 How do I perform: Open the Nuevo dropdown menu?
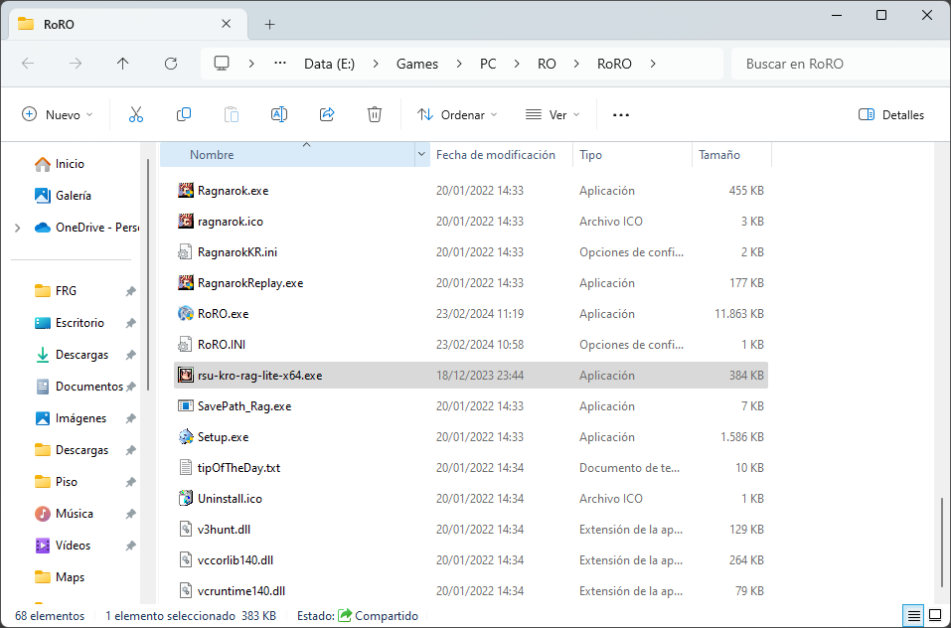point(58,114)
